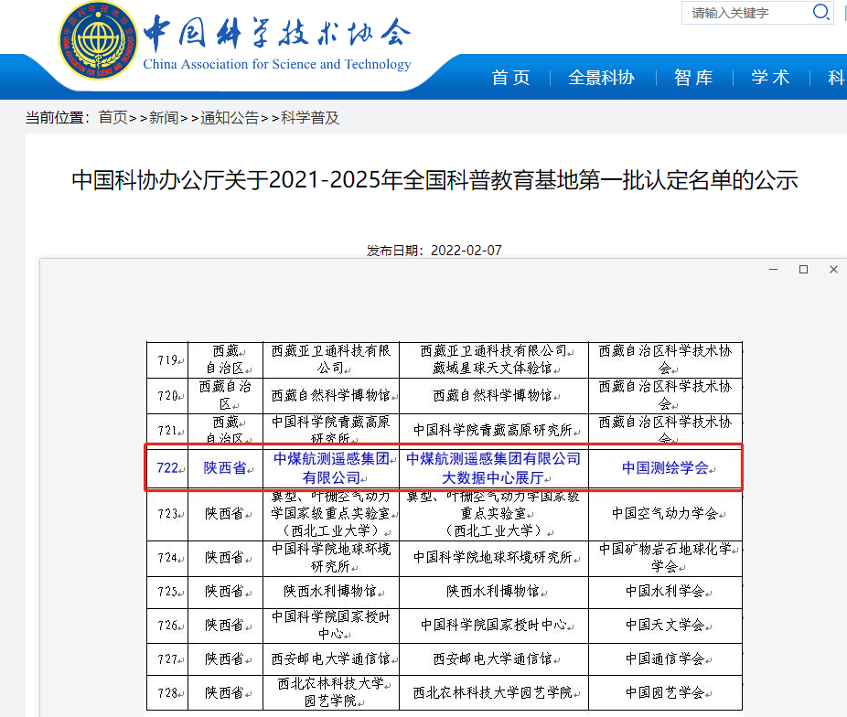Click 西藏自治区科学技术协会 cell in row 719
The height and width of the screenshot is (717, 847).
pos(666,360)
